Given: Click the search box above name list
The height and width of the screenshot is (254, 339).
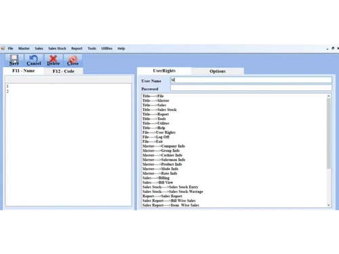Looking at the screenshot, I should (x=68, y=79).
